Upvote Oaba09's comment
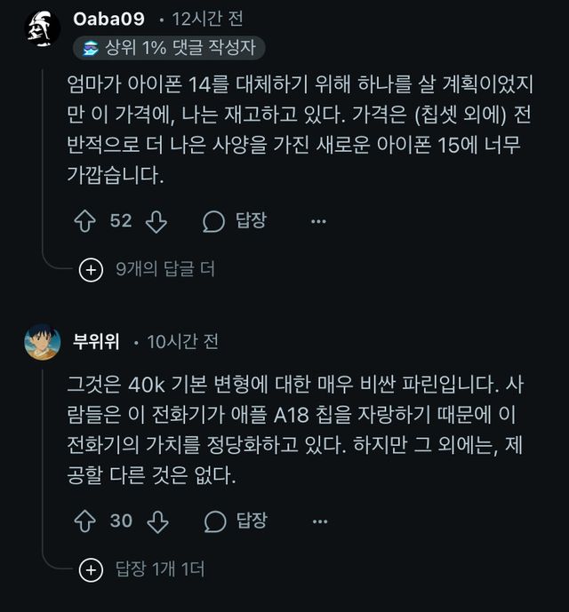Viewport: 569px width, 612px height. click(x=85, y=221)
